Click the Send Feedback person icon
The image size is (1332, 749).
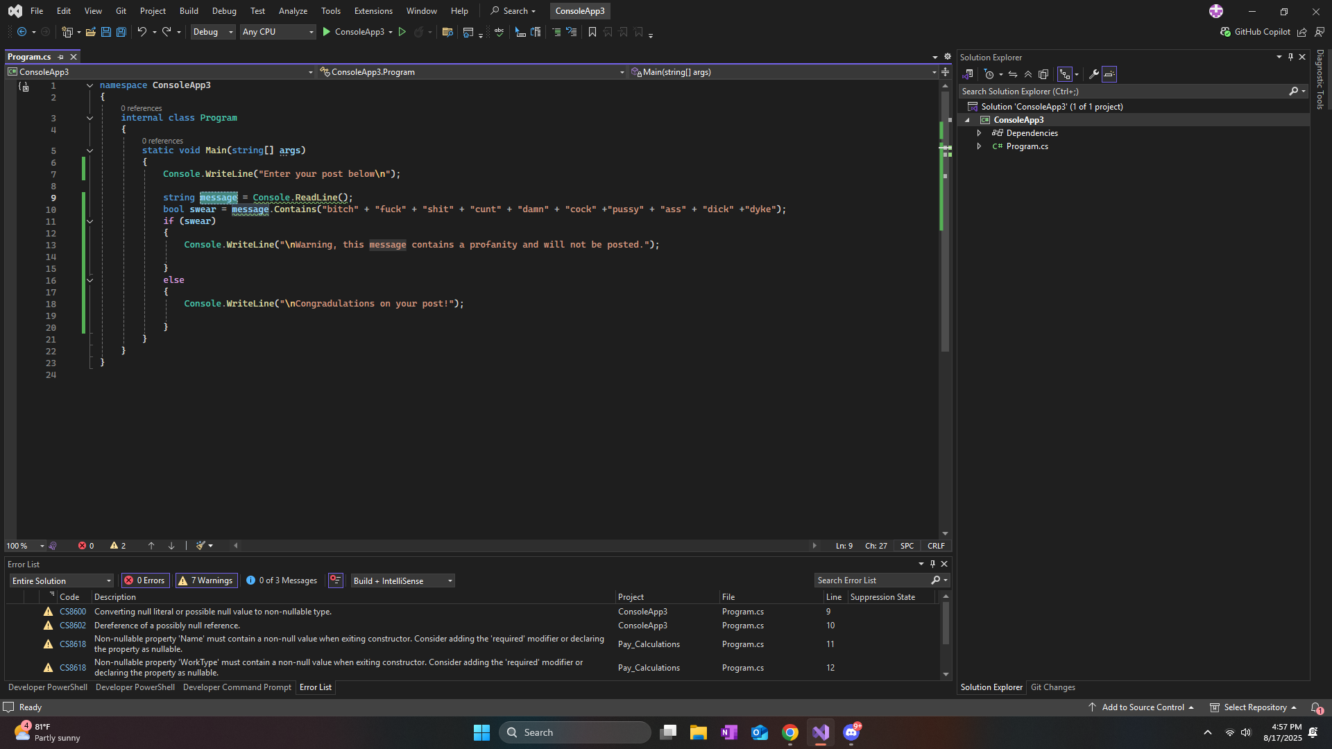tap(1320, 32)
